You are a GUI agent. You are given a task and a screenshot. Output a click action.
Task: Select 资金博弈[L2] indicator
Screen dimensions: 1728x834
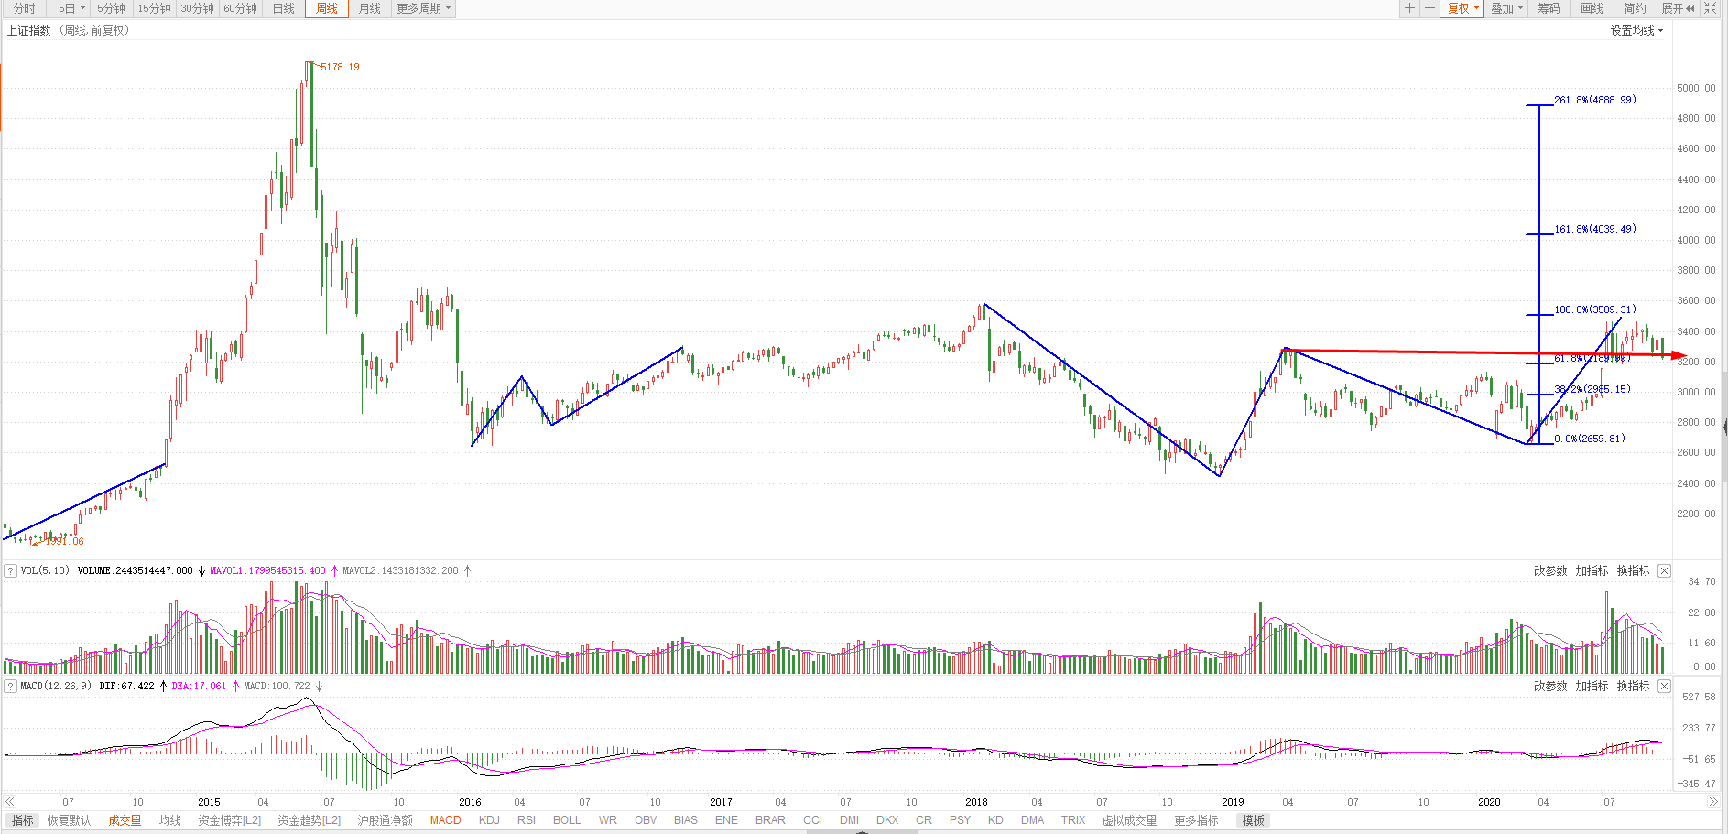tap(230, 820)
